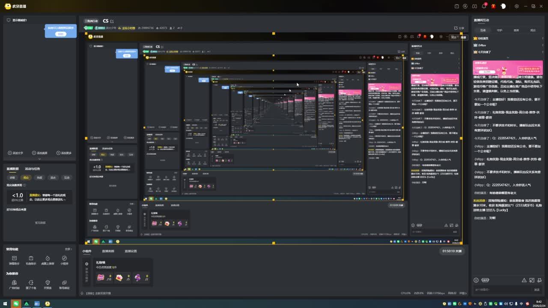Open the notification bell in title bar
Image resolution: width=548 pixels, height=308 pixels.
click(484, 6)
